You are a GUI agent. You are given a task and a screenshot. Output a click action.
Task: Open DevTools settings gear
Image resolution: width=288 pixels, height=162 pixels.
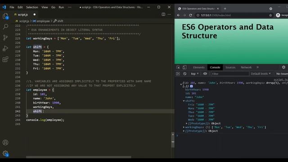tap(283, 67)
